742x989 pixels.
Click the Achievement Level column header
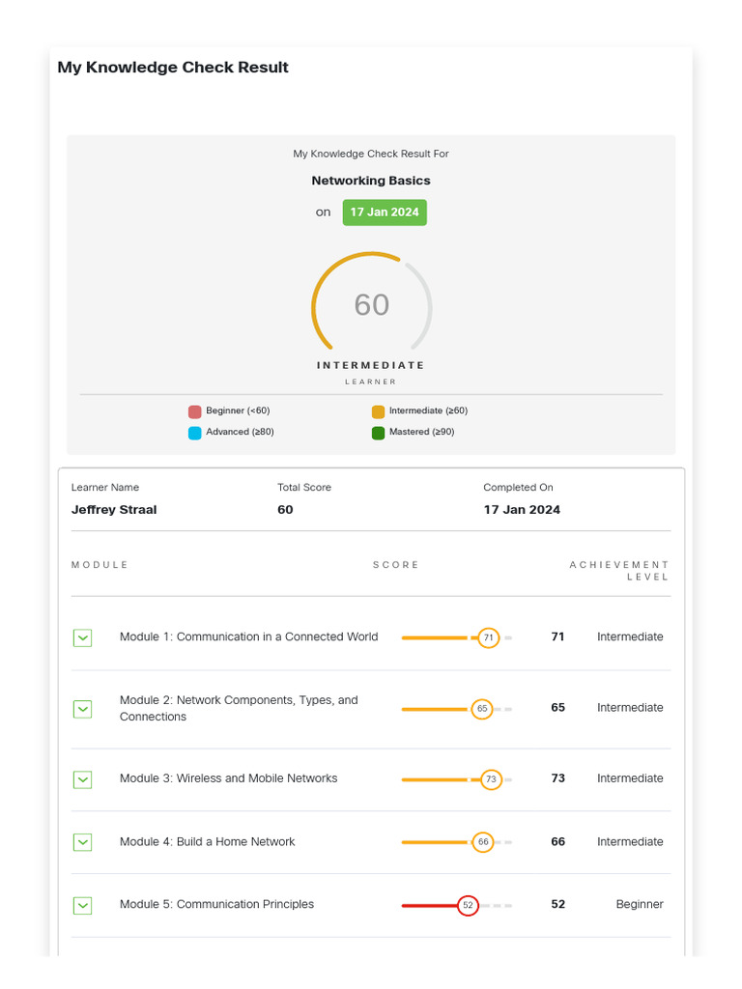pyautogui.click(x=619, y=571)
